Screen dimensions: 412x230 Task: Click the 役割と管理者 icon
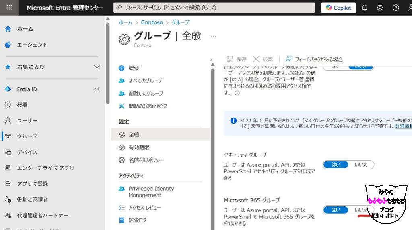8,199
